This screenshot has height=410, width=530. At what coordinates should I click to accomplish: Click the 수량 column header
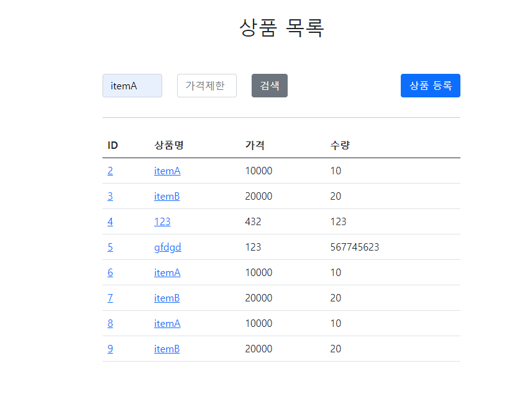tap(340, 145)
